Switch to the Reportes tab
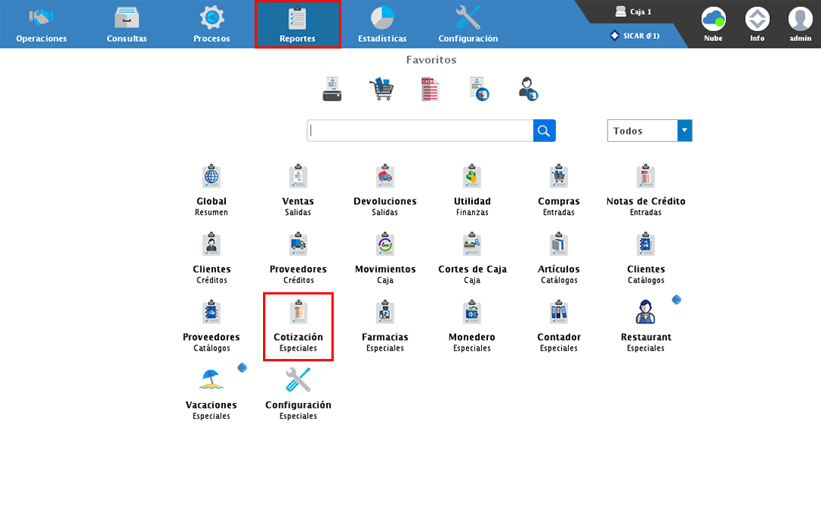The width and height of the screenshot is (821, 526). point(297,25)
